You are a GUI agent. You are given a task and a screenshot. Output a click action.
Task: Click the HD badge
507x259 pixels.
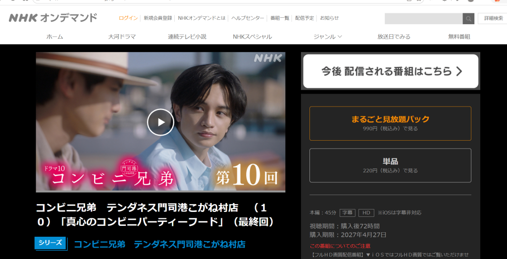366,213
